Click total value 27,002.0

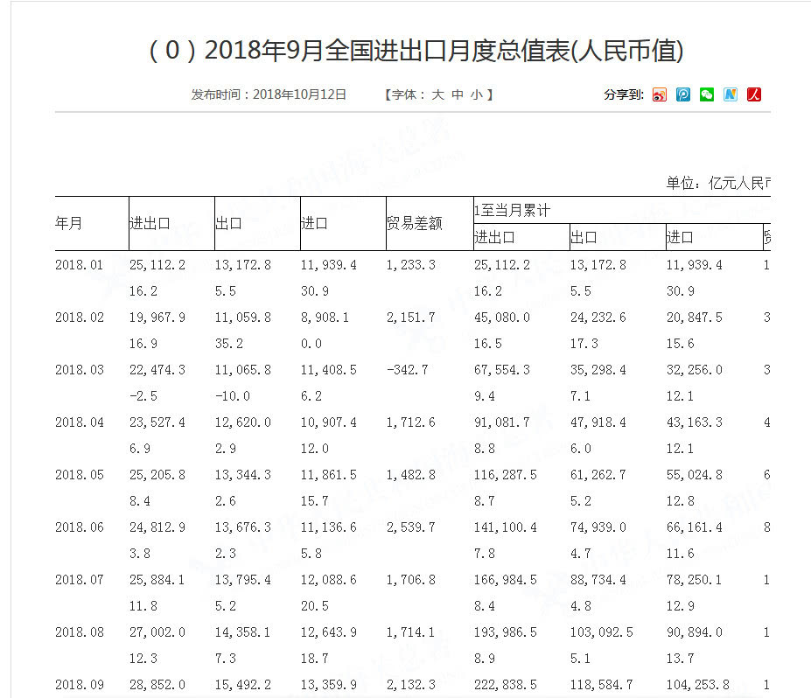point(157,632)
